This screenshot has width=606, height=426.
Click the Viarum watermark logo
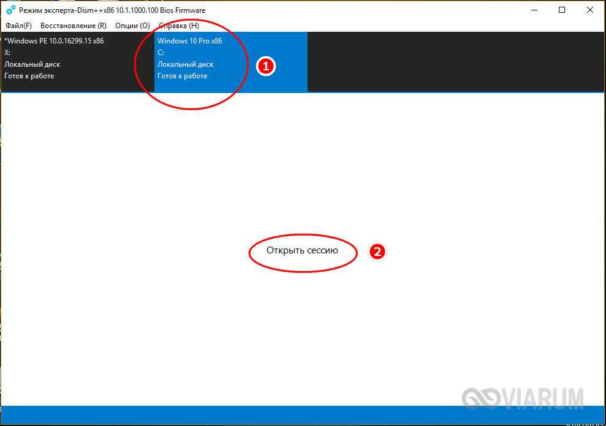(523, 398)
